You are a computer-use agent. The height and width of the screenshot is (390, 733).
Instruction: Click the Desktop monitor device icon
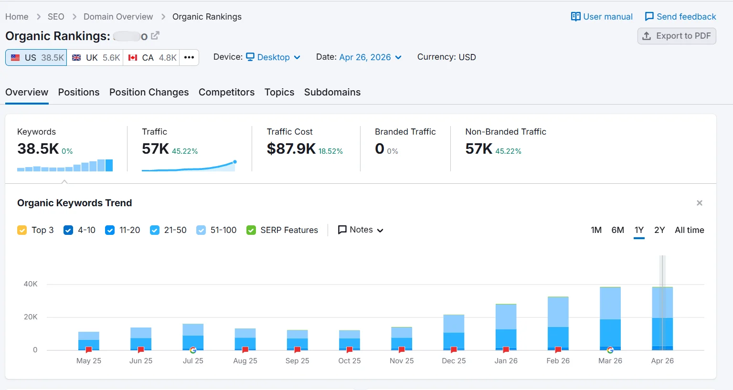tap(250, 57)
